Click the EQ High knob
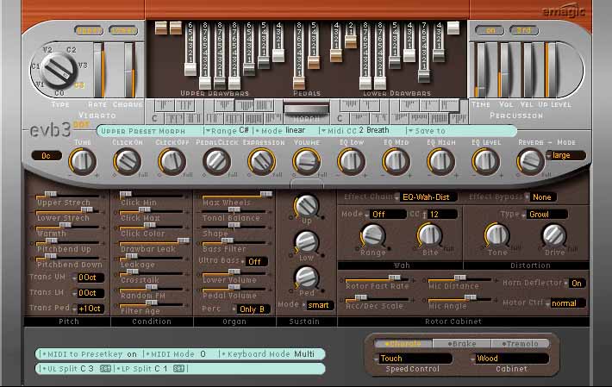Screen dimensions: 612x387 pos(440,161)
